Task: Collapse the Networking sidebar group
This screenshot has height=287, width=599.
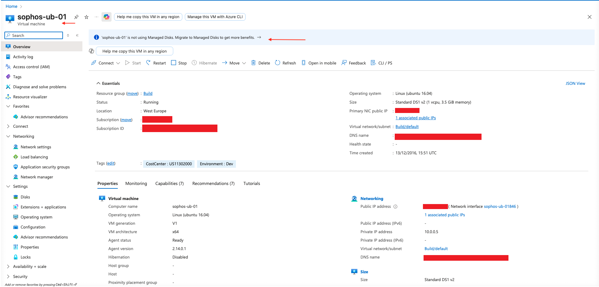Action: [x=8, y=136]
